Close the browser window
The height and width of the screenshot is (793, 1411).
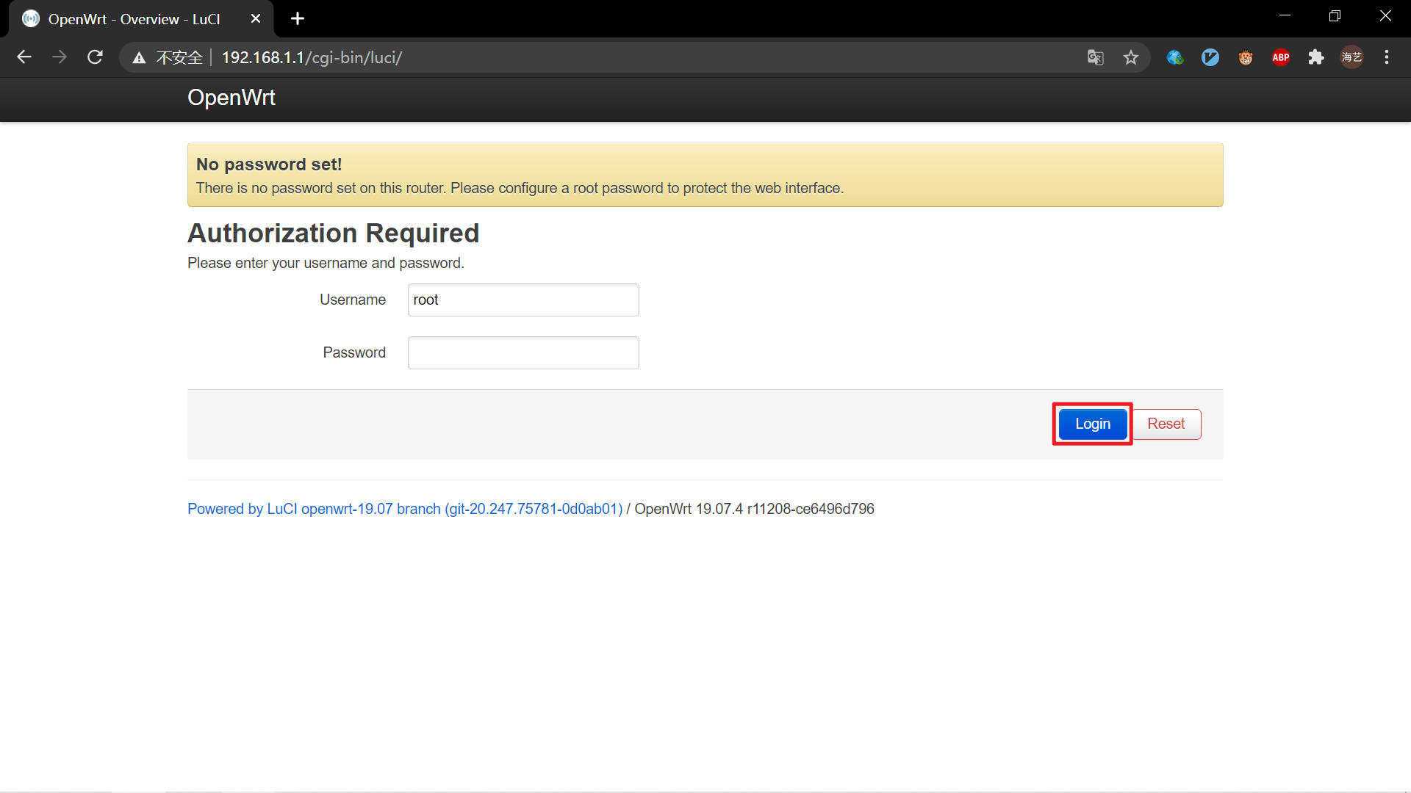pos(1385,15)
